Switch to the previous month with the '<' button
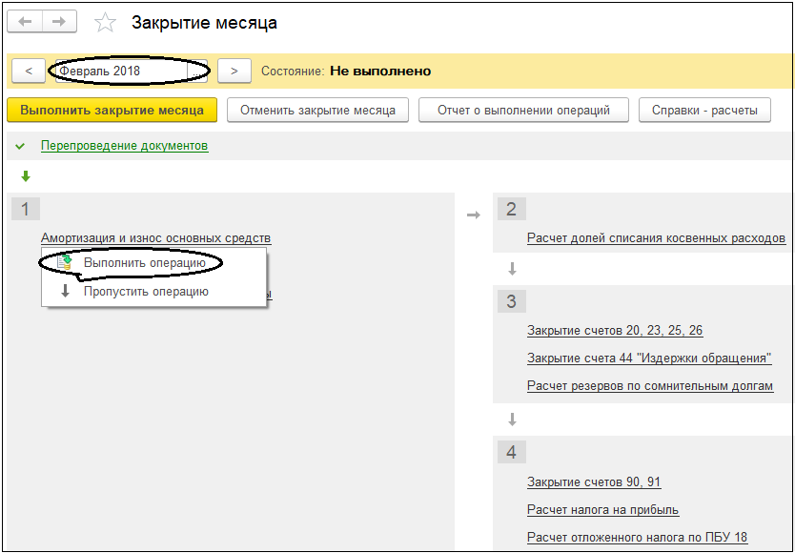This screenshot has height=553, width=795. [x=29, y=71]
